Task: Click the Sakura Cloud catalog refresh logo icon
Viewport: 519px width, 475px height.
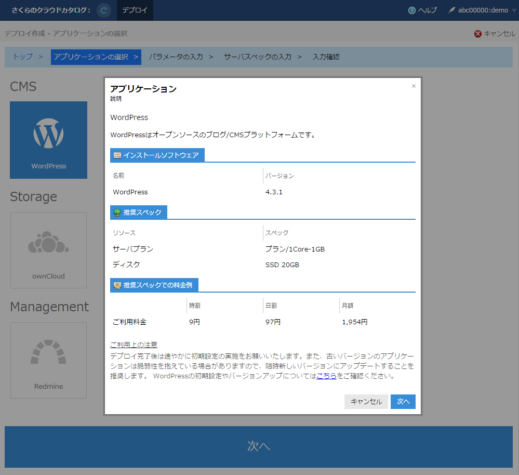Action: [x=103, y=10]
